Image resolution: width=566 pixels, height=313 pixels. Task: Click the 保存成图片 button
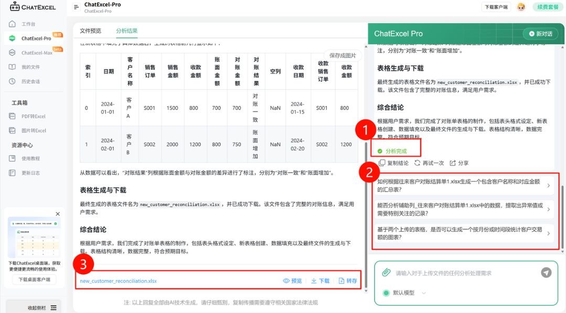coord(342,55)
